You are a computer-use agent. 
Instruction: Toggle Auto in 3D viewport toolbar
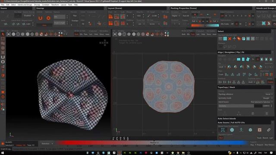coord(107,34)
